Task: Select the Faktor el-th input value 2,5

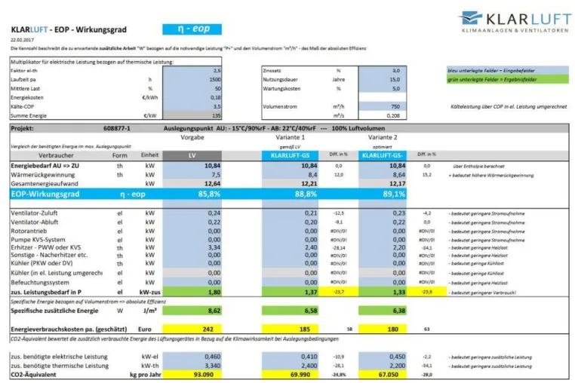Action: pyautogui.click(x=192, y=70)
